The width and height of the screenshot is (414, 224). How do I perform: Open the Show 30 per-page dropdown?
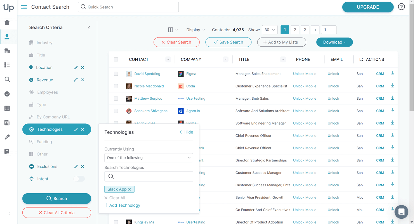point(270,30)
